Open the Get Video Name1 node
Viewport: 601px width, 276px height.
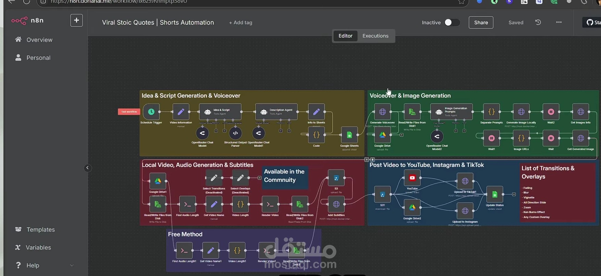[210, 251]
